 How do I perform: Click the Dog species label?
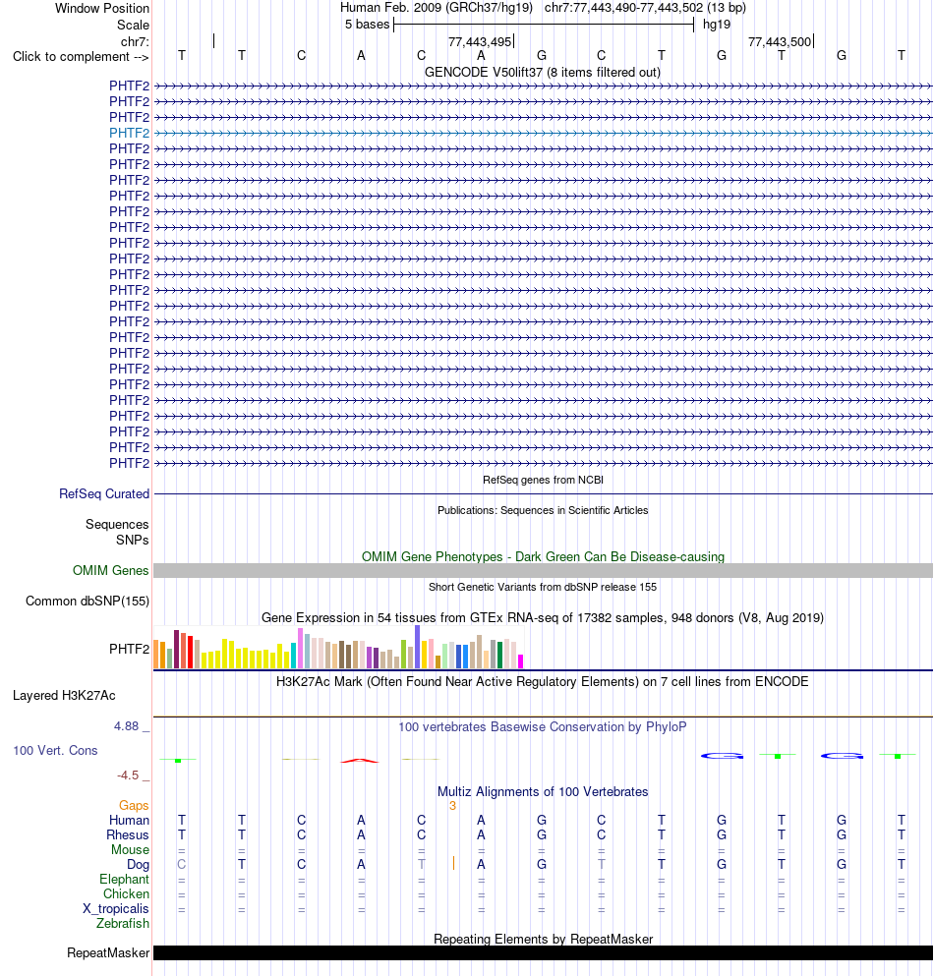click(x=139, y=865)
